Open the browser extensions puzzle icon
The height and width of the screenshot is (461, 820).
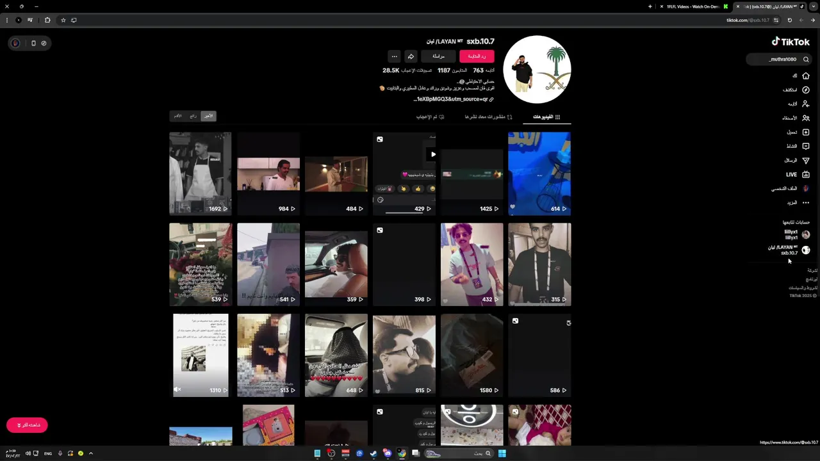coord(47,20)
